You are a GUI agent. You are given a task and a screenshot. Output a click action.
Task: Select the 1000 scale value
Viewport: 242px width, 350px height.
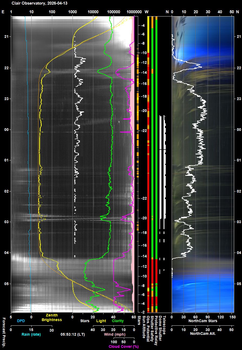tap(72, 12)
